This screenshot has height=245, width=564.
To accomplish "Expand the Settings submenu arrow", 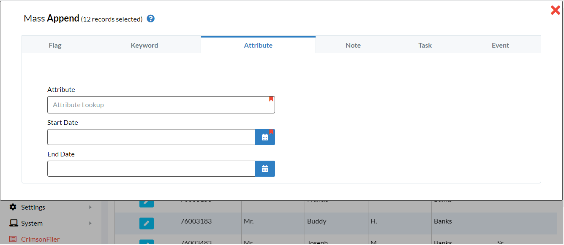I will tap(90, 207).
